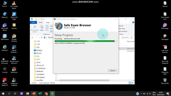Launch VLC media player shortcut
This screenshot has height=96, width=171.
pos(14,5)
